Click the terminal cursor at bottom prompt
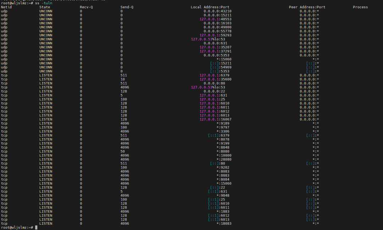This screenshot has width=383, height=230. pyautogui.click(x=36, y=228)
